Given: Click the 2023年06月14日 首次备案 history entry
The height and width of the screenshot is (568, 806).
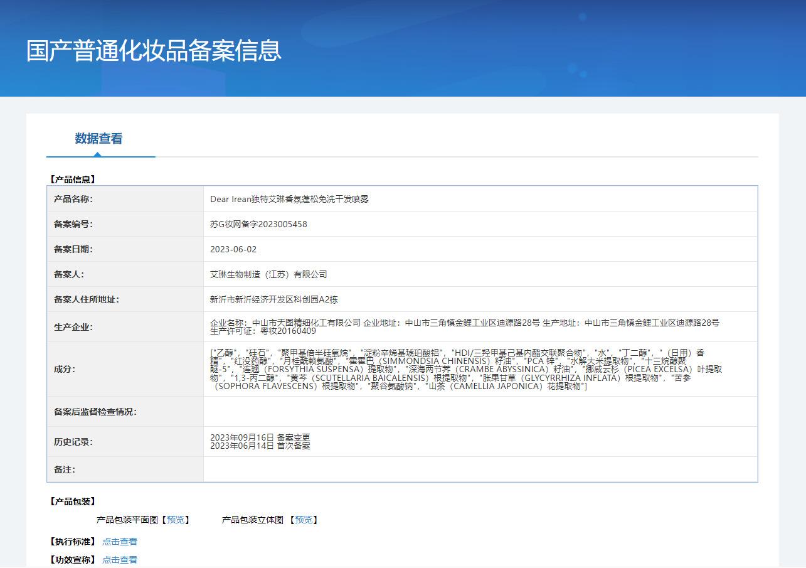Looking at the screenshot, I should click(260, 446).
